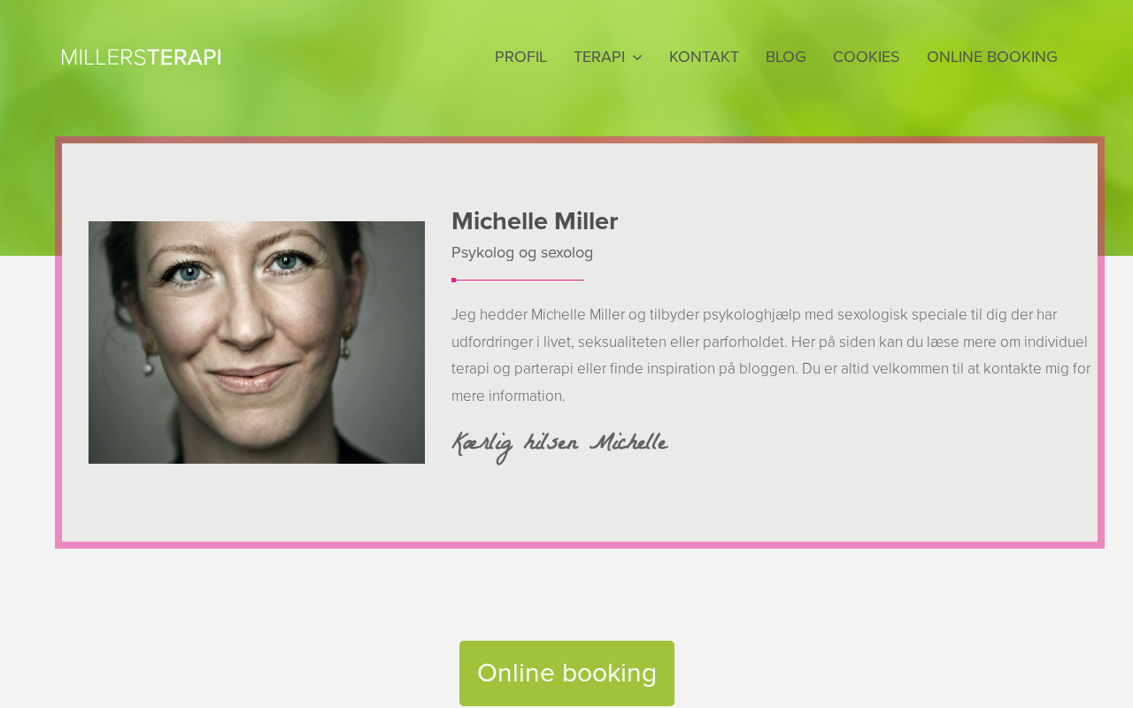Click the word TERAPI in the logo
The image size is (1133, 708).
click(184, 58)
